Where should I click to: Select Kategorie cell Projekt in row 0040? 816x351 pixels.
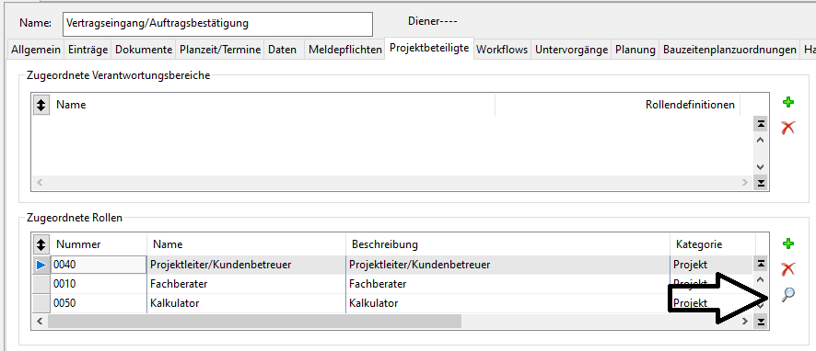pos(712,265)
